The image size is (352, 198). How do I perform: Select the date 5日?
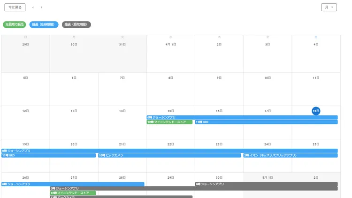tap(25, 78)
